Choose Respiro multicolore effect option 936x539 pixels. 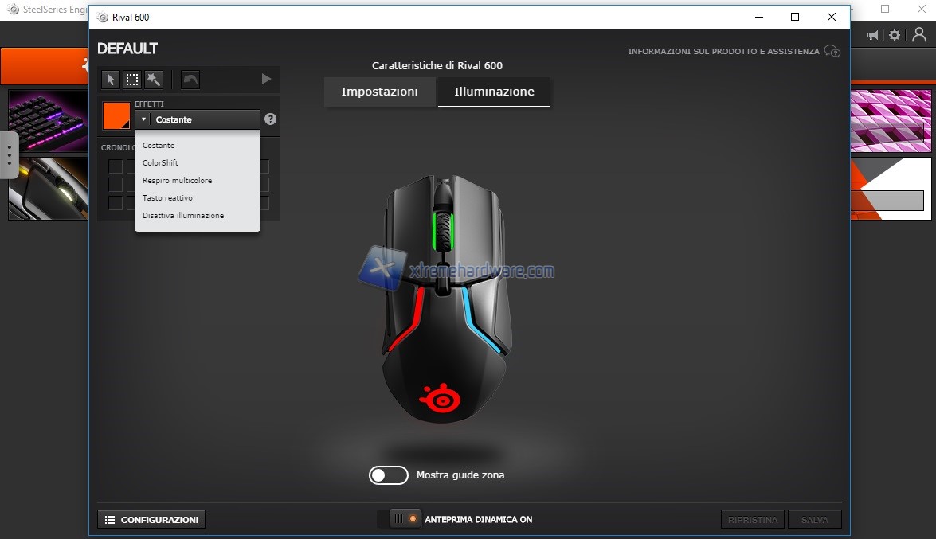tap(177, 181)
